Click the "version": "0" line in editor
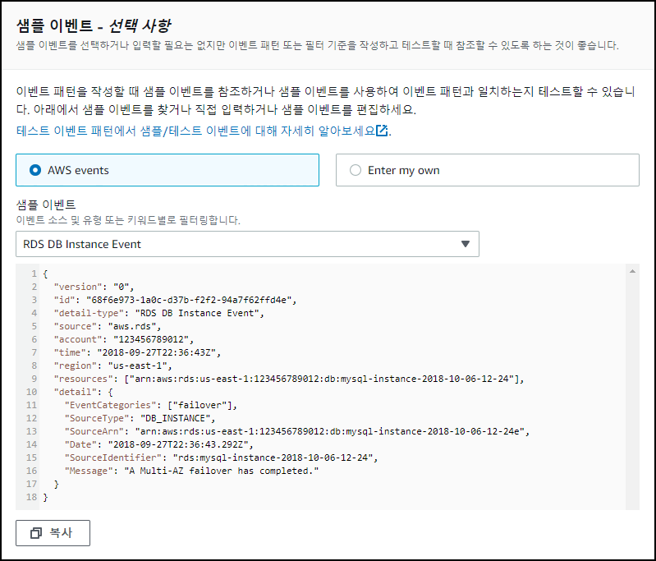The height and width of the screenshot is (561, 656). [x=94, y=287]
